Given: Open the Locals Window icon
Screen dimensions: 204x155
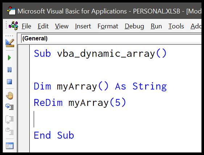Looking at the screenshot, I should click(10, 146).
